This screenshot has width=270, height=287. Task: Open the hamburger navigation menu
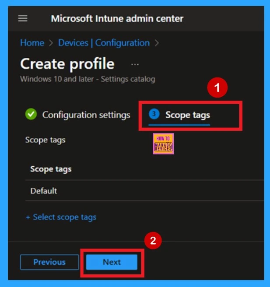click(x=23, y=18)
